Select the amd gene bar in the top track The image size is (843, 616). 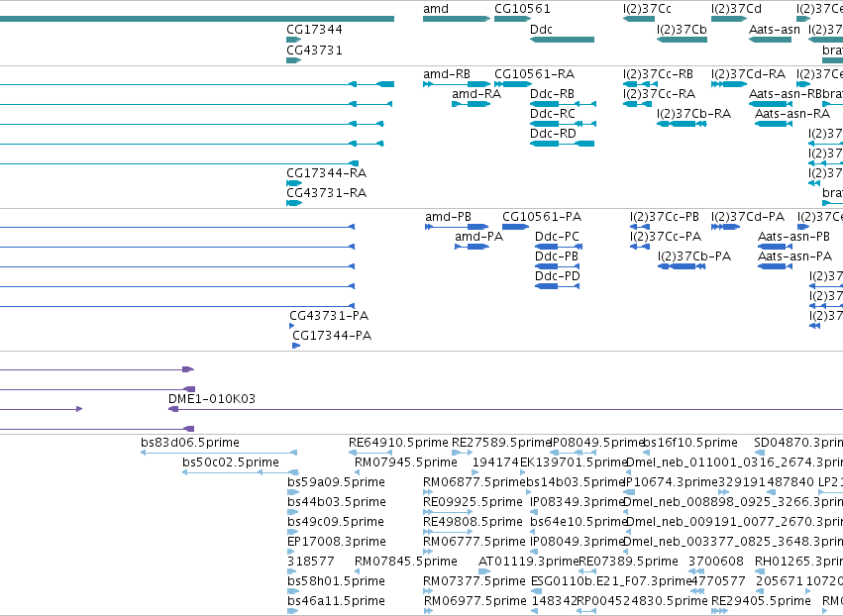pyautogui.click(x=457, y=19)
